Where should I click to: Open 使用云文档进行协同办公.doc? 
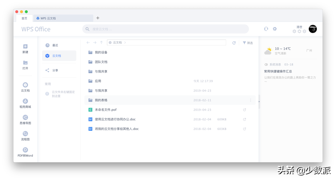tap(170, 119)
